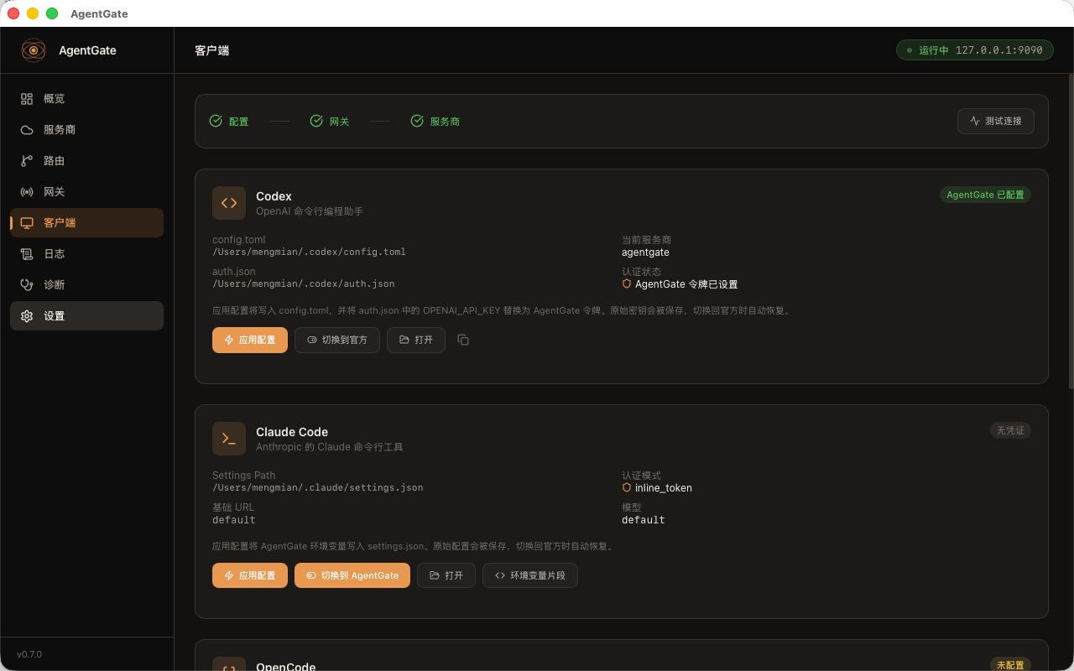Image resolution: width=1074 pixels, height=671 pixels.
Task: Click the Codex config.toml path text
Action: coord(309,252)
